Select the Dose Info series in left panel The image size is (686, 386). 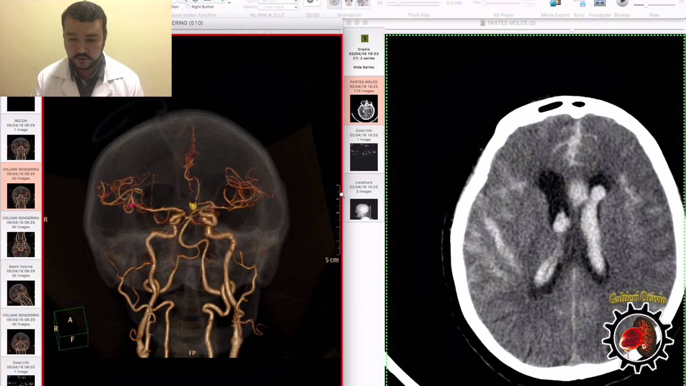pos(21,373)
